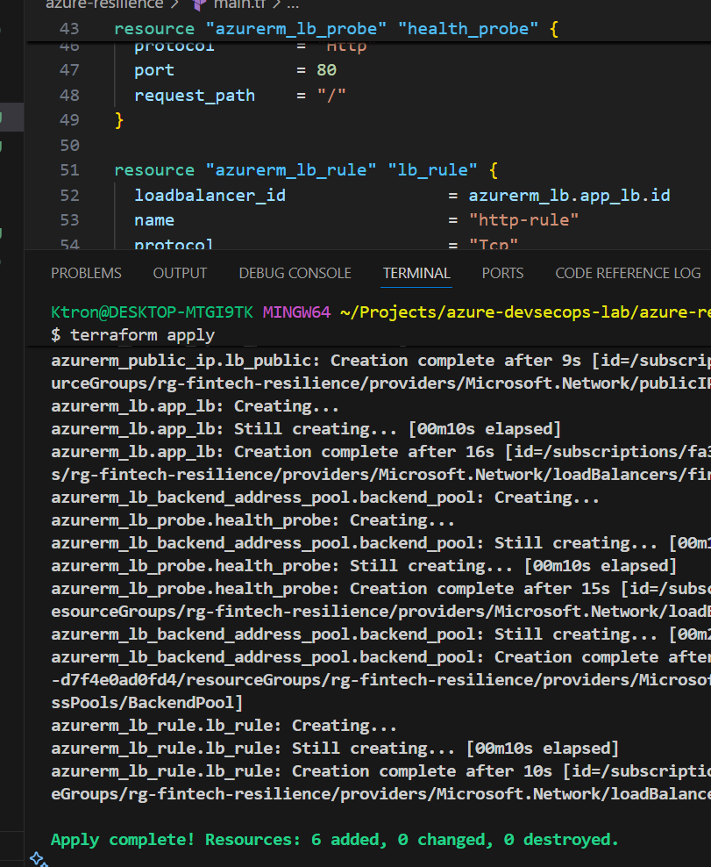Expand the breadcrumb ellipsis segment

(293, 4)
